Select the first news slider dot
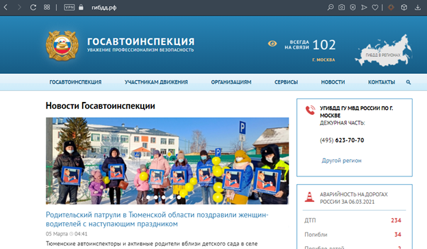 point(148,197)
